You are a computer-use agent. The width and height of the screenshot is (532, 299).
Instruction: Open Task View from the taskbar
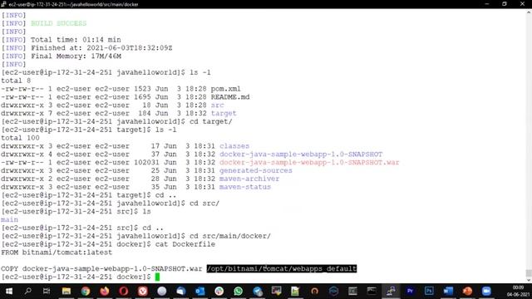pyautogui.click(x=47, y=291)
